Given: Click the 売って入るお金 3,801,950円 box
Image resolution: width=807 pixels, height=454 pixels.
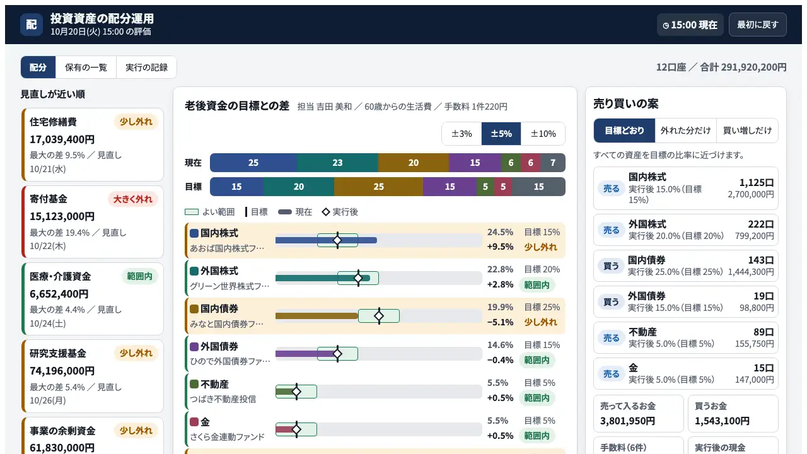Looking at the screenshot, I should pyautogui.click(x=639, y=414).
